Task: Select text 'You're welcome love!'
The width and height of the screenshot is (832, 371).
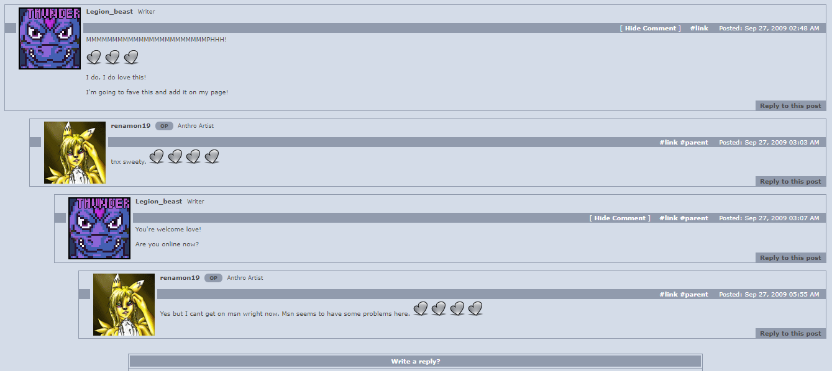Action: pos(168,230)
